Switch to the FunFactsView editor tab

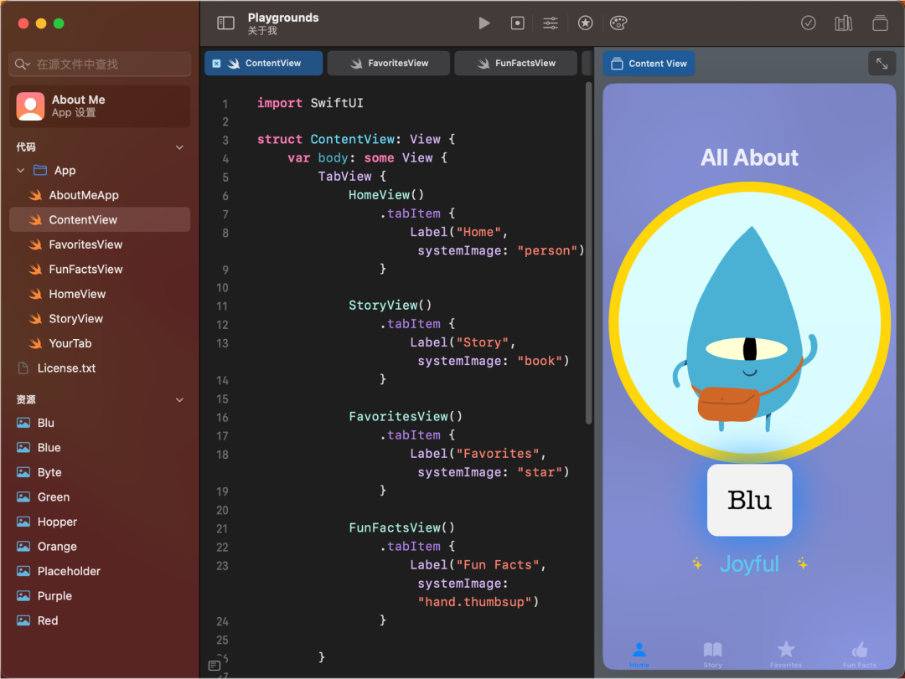click(x=515, y=64)
